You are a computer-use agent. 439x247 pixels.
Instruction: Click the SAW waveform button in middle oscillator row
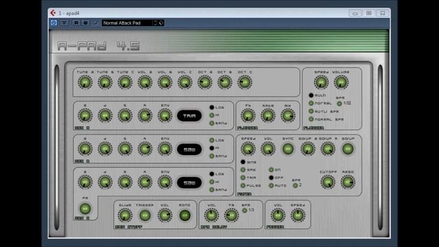point(189,150)
